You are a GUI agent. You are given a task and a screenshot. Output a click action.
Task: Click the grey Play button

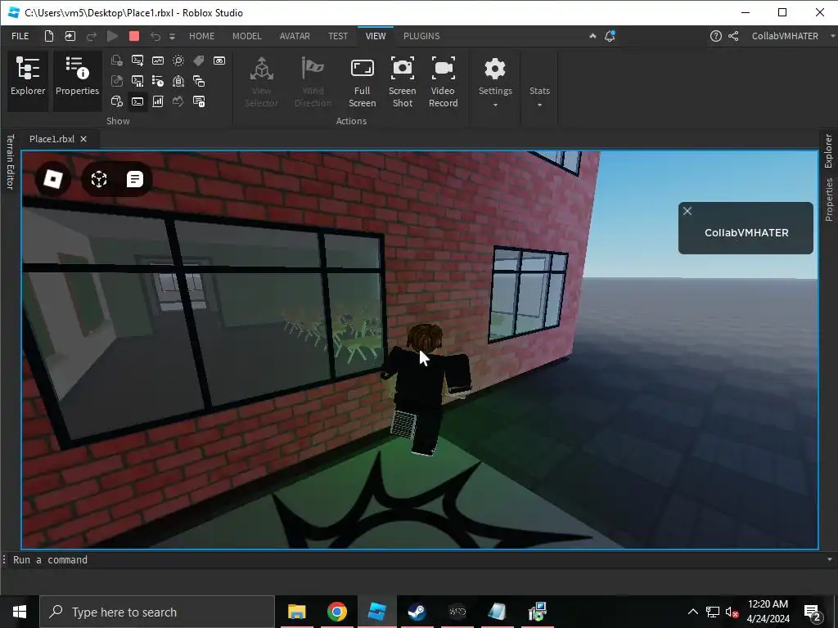click(x=112, y=36)
